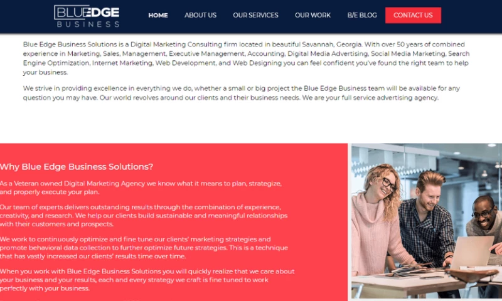Select Our Work in the menu

coord(312,15)
